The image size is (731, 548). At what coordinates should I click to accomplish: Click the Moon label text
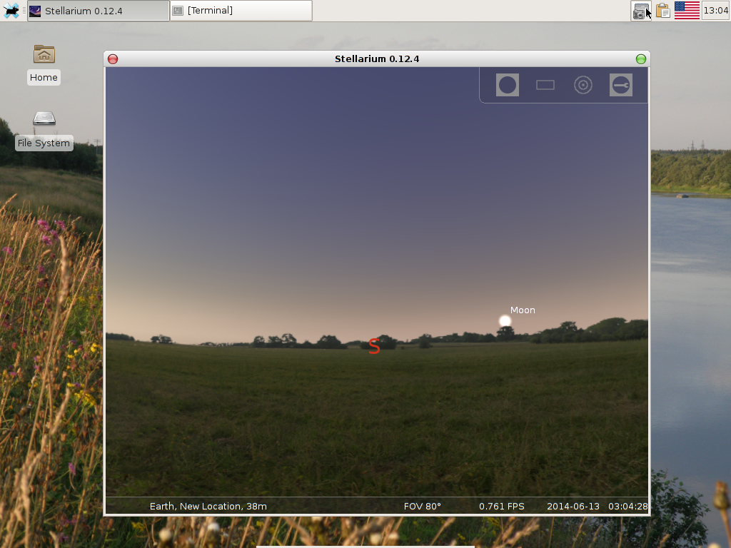click(x=523, y=310)
